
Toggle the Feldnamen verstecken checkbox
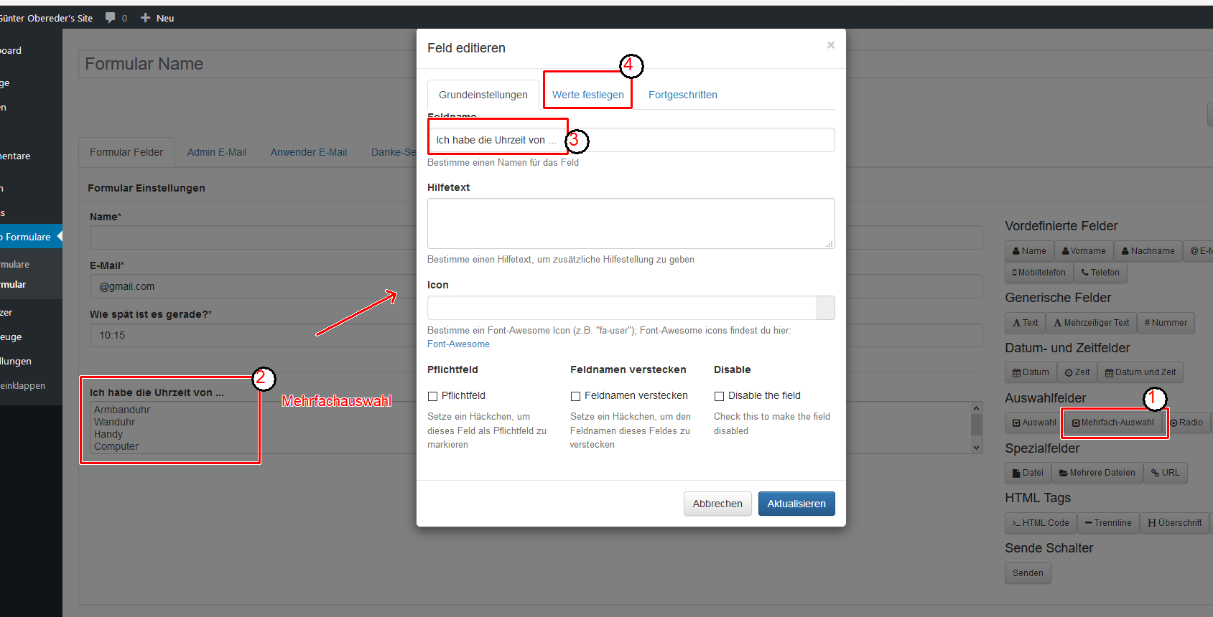(x=575, y=396)
